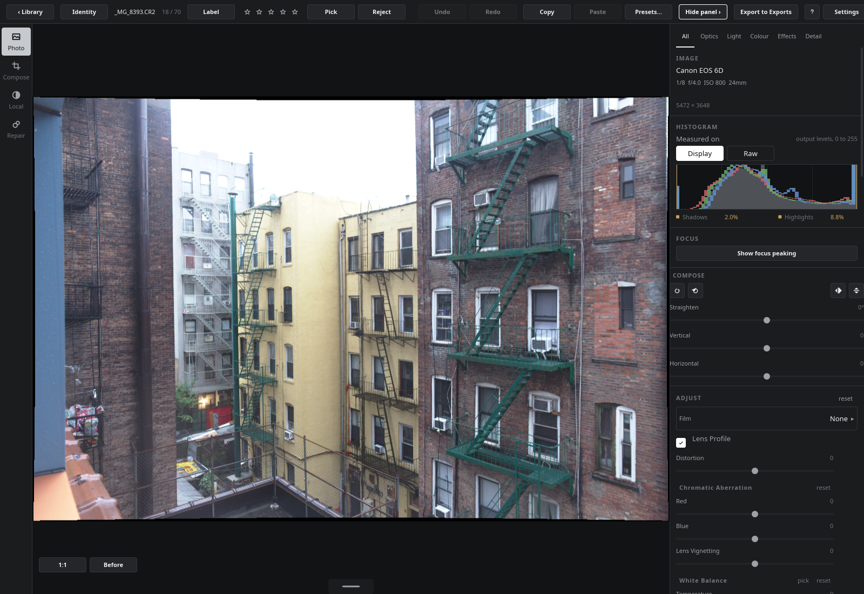
Task: Measure histogram on Display
Action: click(700, 153)
